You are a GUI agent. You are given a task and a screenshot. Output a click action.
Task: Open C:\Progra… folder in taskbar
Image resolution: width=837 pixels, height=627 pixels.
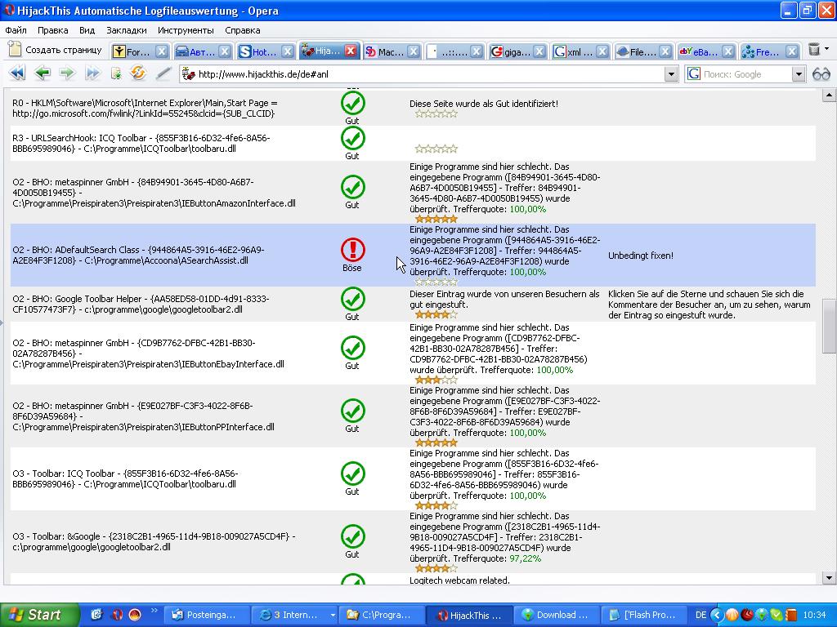(x=381, y=615)
